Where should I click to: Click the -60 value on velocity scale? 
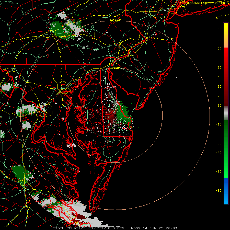click(218, 172)
